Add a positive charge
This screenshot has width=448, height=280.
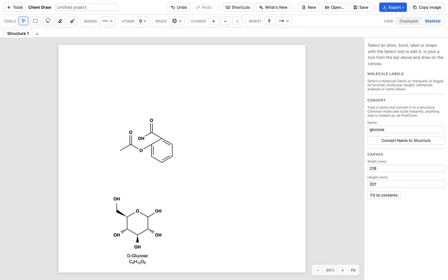tap(214, 21)
